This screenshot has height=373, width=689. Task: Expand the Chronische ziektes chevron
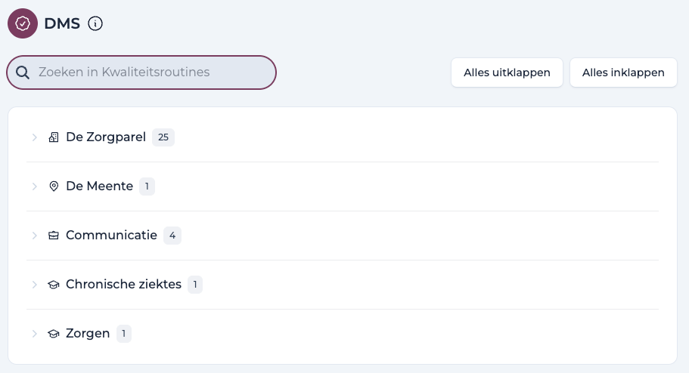click(x=35, y=285)
